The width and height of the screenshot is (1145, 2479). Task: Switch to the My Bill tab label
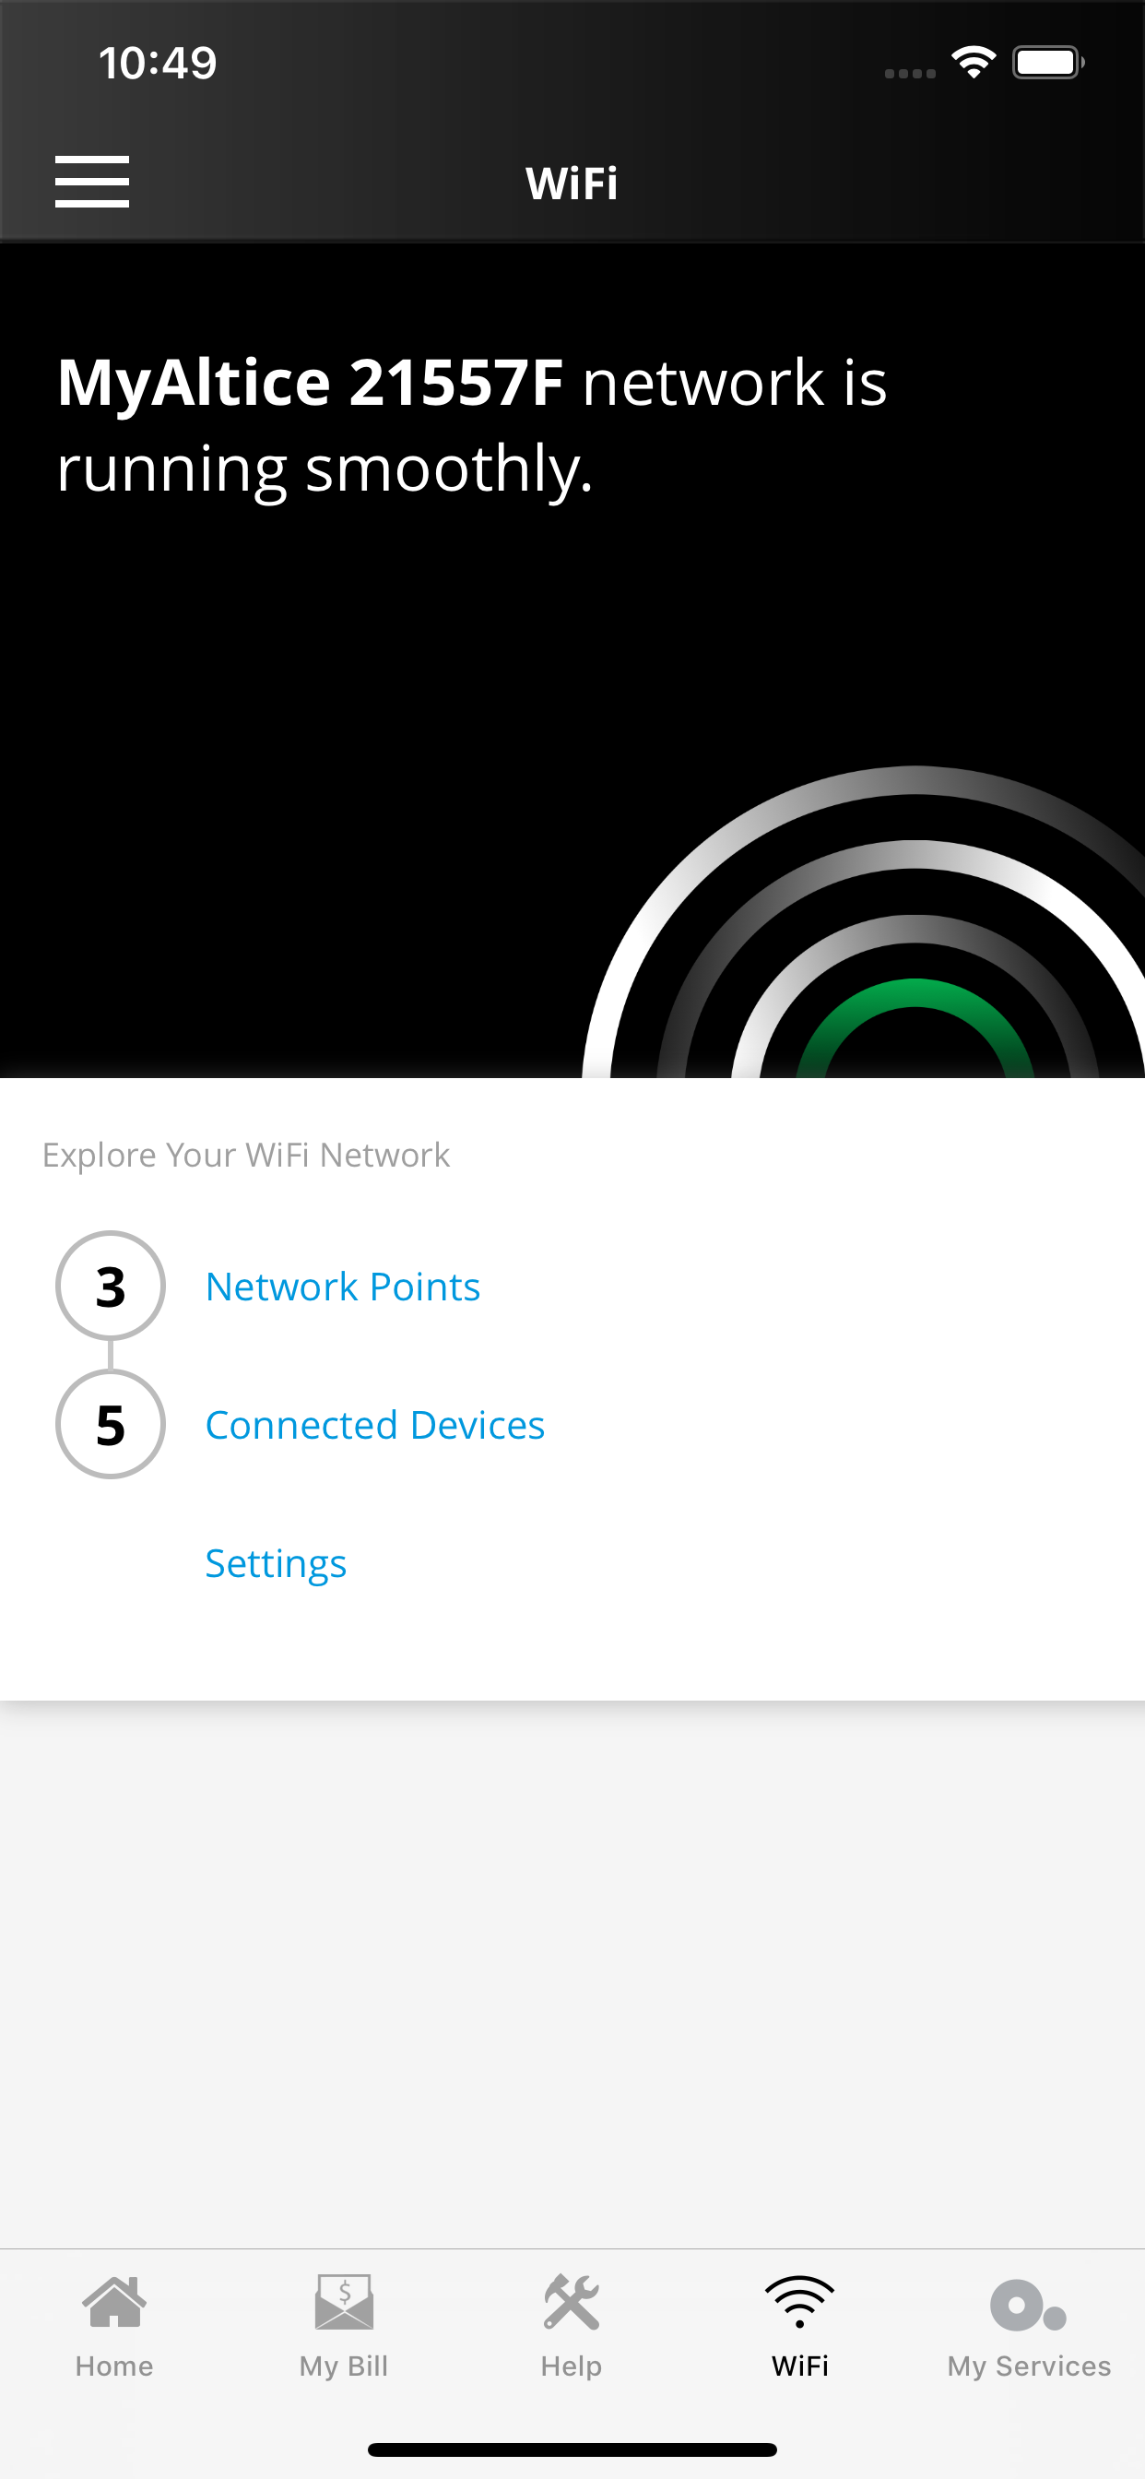pyautogui.click(x=344, y=2366)
